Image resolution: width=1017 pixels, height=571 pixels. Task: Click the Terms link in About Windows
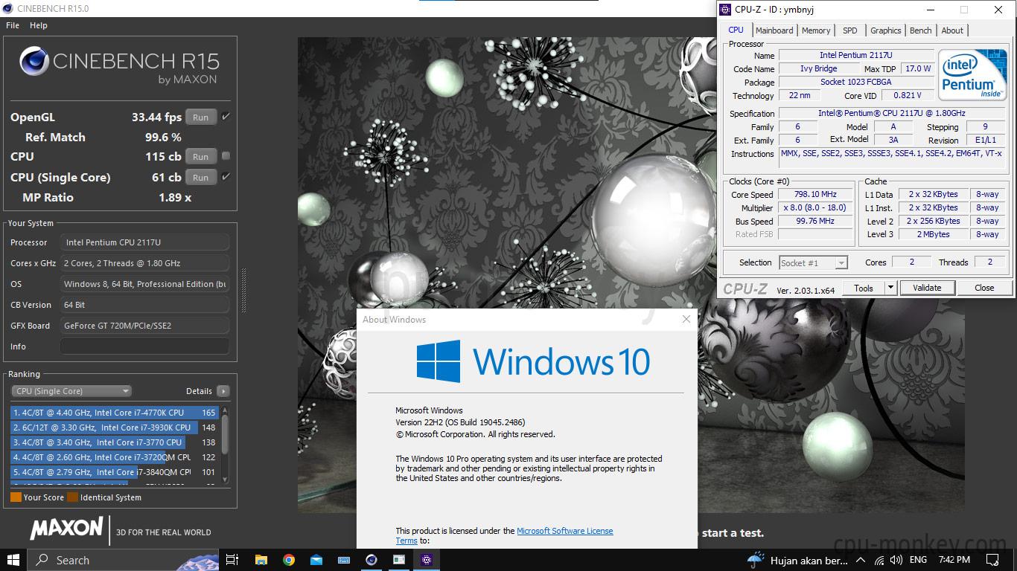407,541
